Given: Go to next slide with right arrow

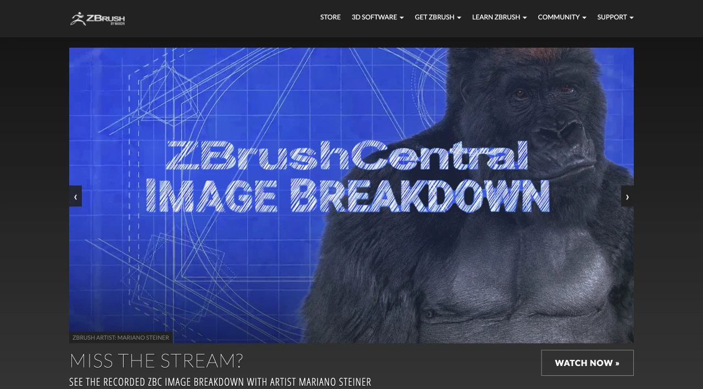Looking at the screenshot, I should coord(627,196).
